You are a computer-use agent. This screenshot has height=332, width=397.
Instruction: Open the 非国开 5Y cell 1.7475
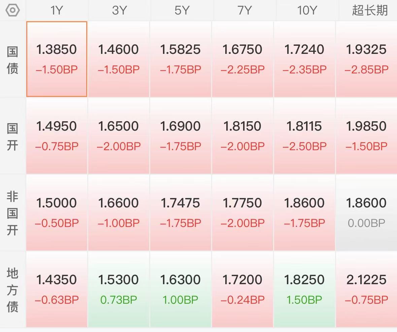180,213
